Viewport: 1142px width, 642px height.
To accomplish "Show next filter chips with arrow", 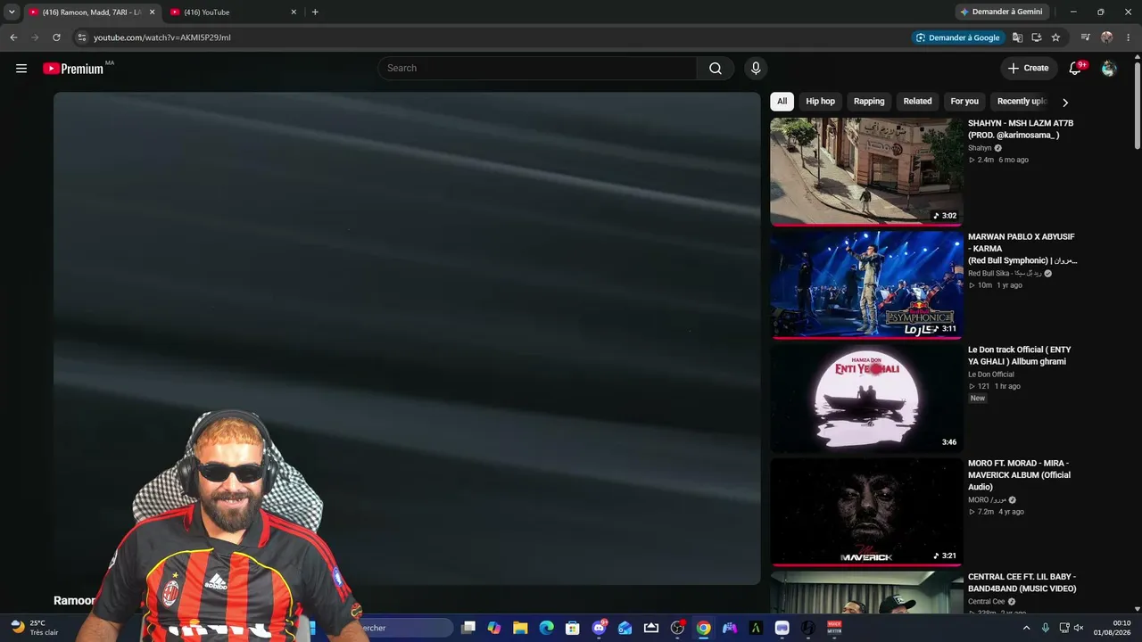I will (1064, 102).
